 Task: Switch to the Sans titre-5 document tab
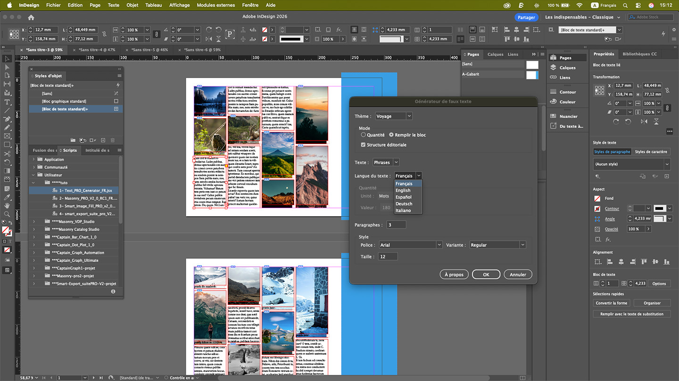click(x=149, y=49)
